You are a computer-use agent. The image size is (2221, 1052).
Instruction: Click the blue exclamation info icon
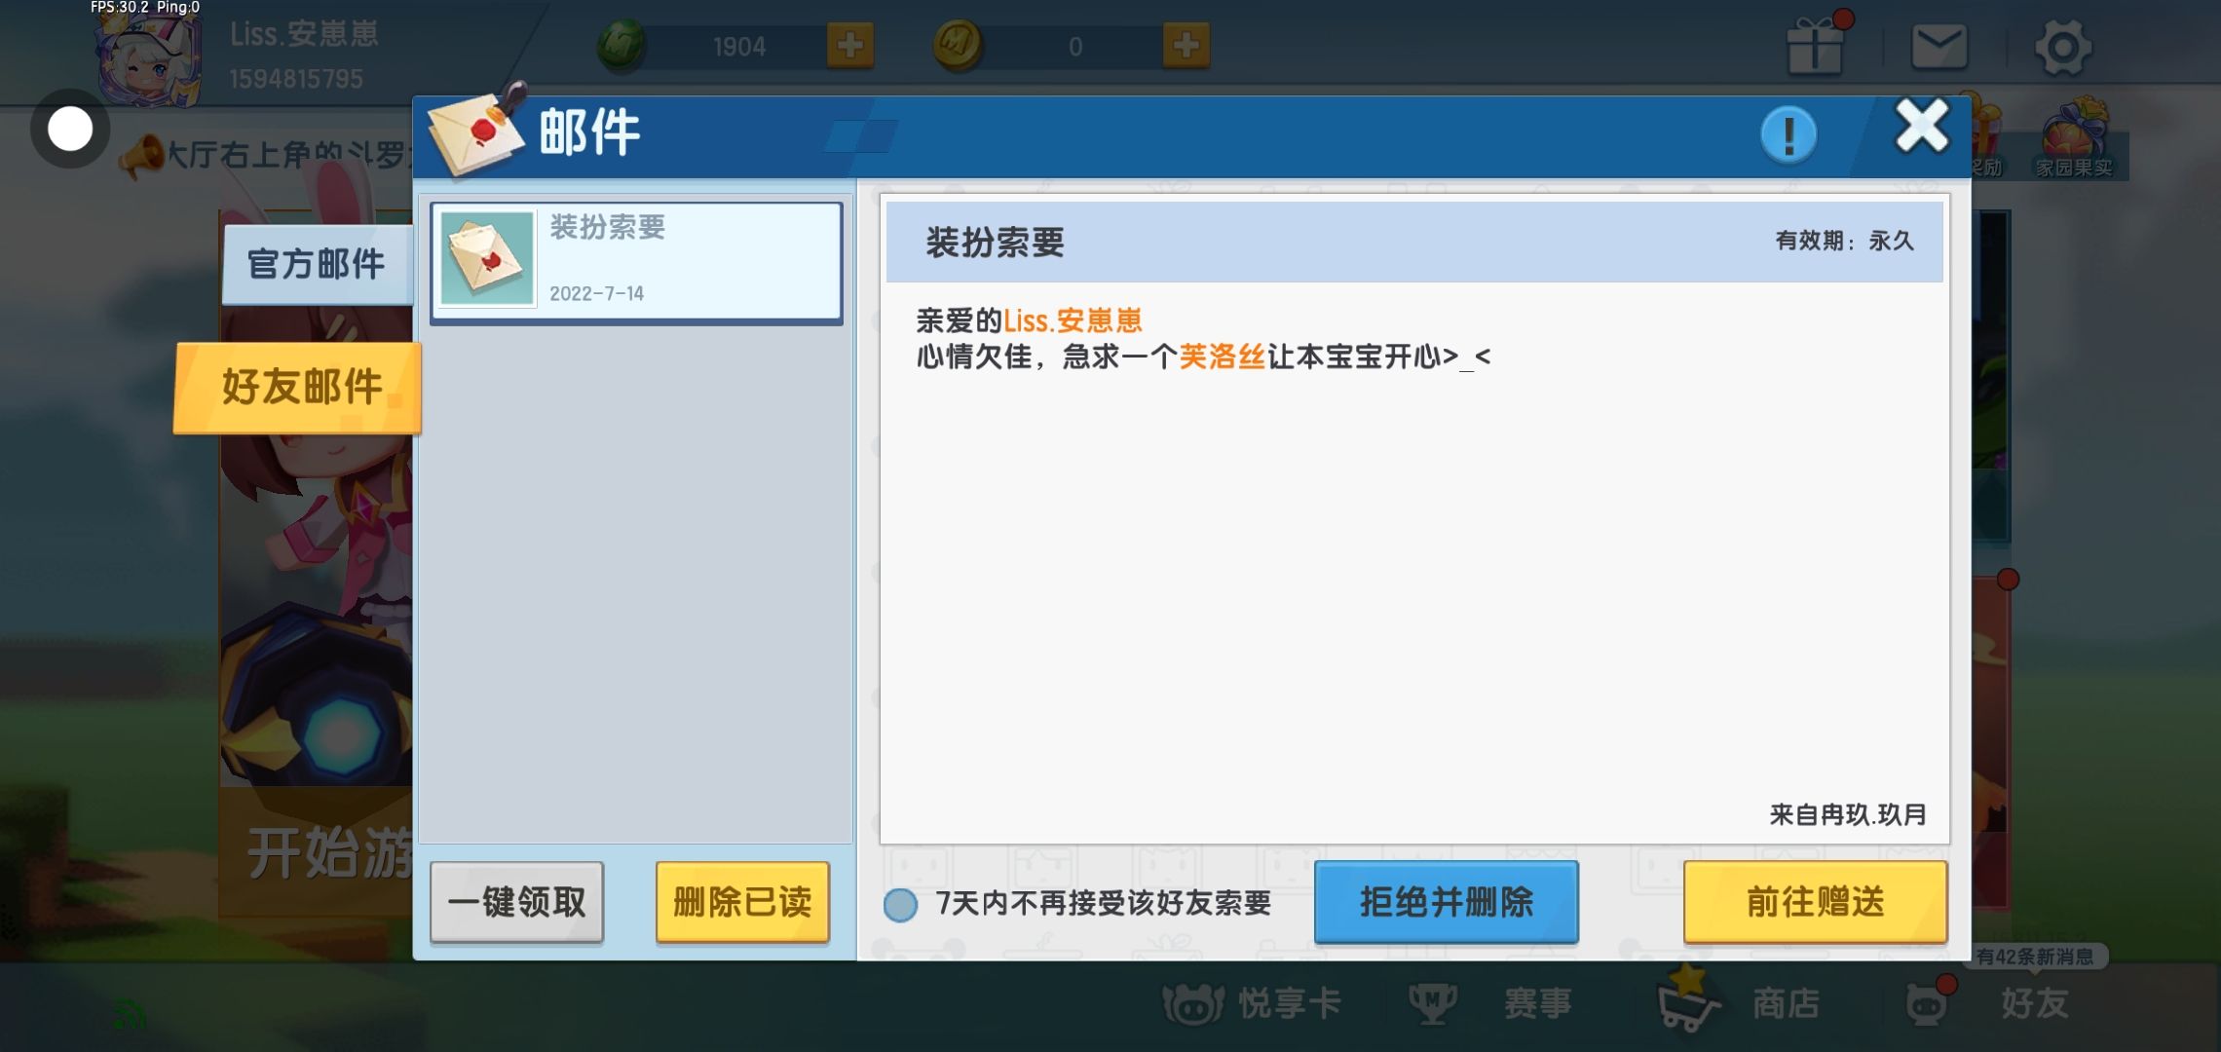point(1788,134)
